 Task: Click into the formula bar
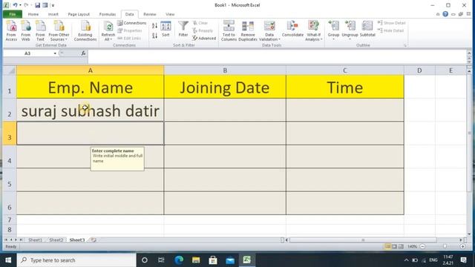point(277,56)
